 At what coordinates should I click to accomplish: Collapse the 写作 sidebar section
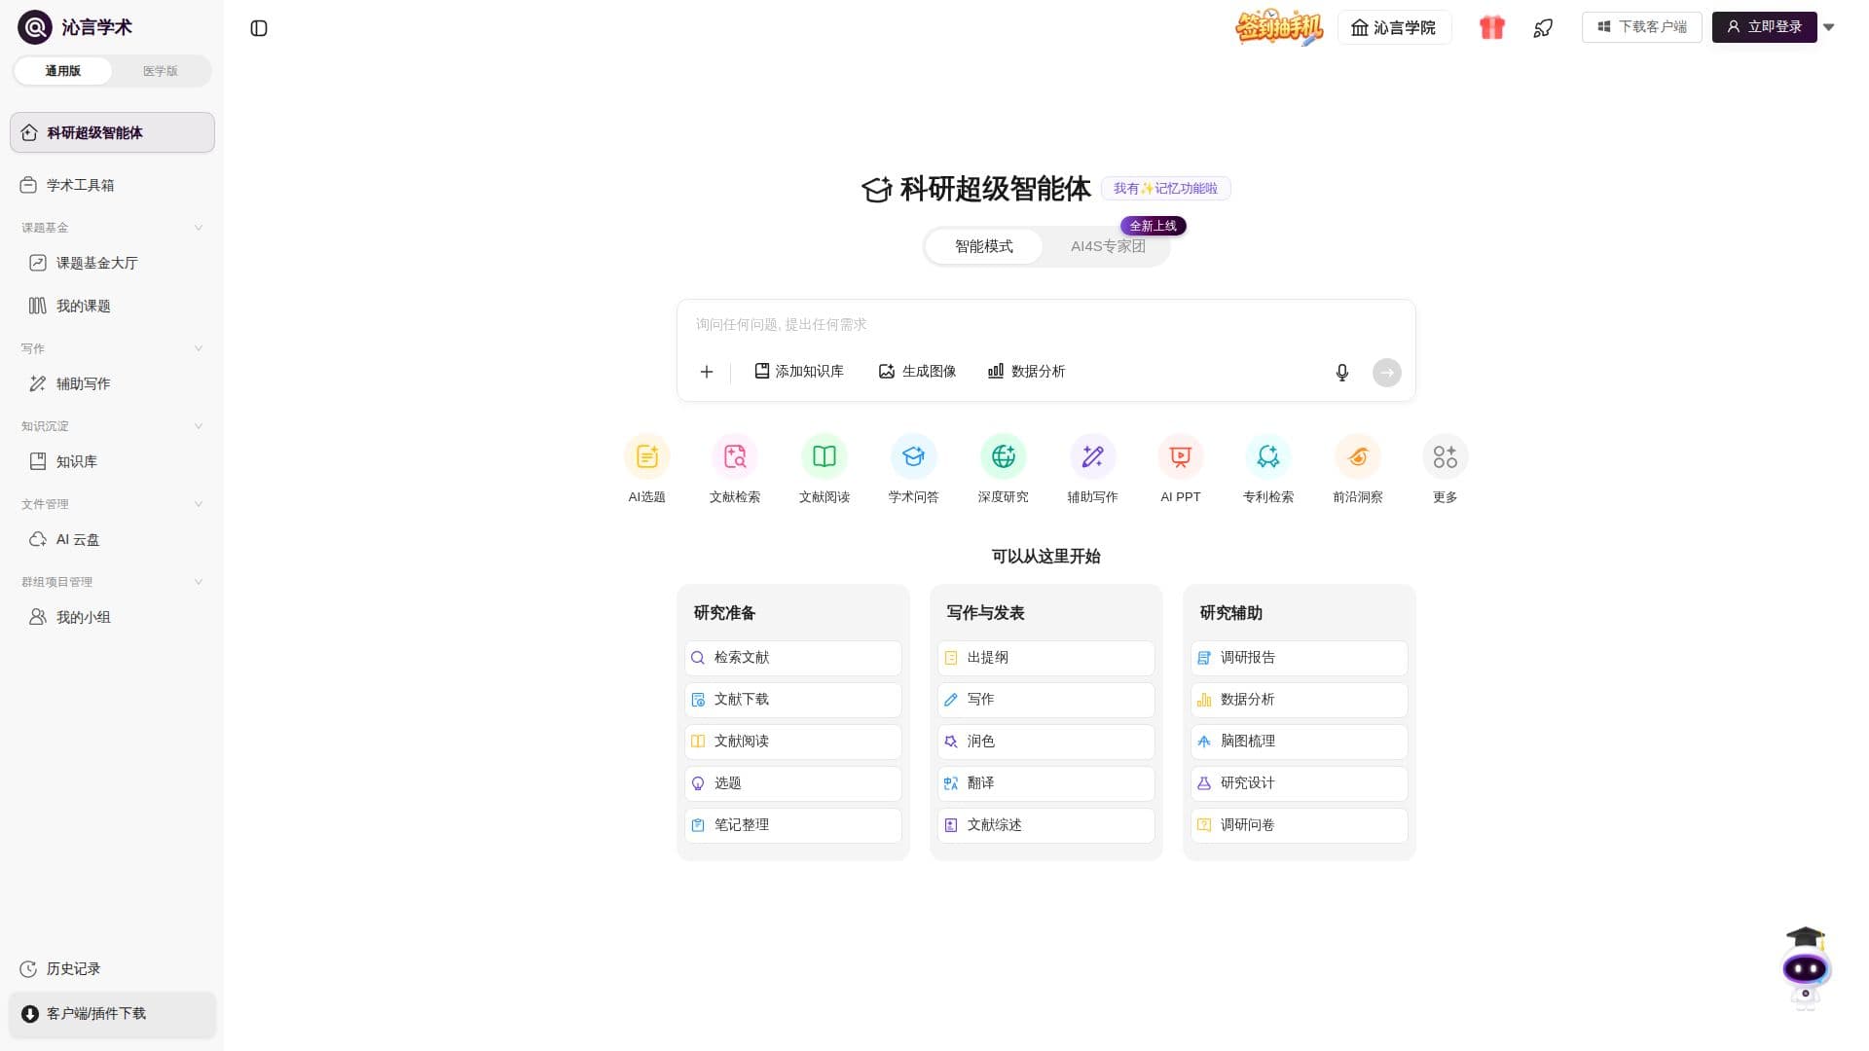coord(199,348)
